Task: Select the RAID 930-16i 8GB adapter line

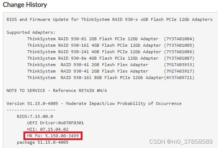Action: (x=95, y=78)
